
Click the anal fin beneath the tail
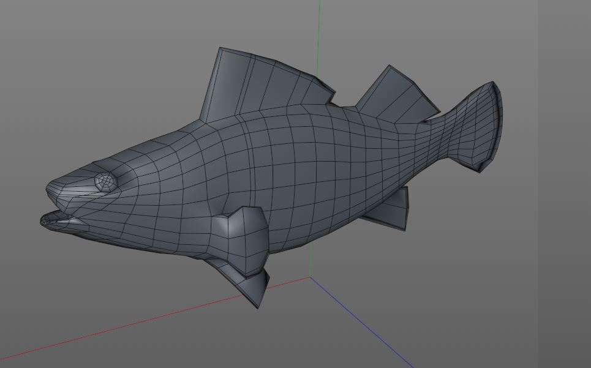click(x=388, y=209)
